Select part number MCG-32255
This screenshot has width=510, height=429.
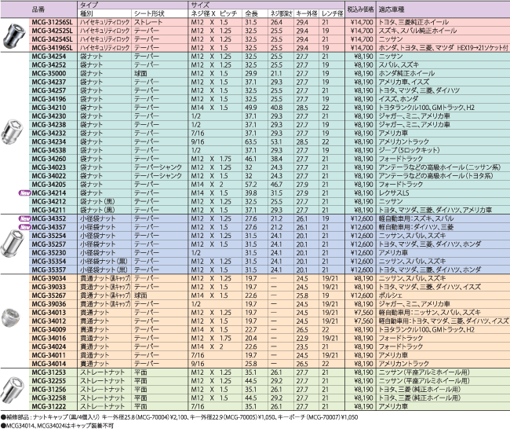(x=49, y=381)
